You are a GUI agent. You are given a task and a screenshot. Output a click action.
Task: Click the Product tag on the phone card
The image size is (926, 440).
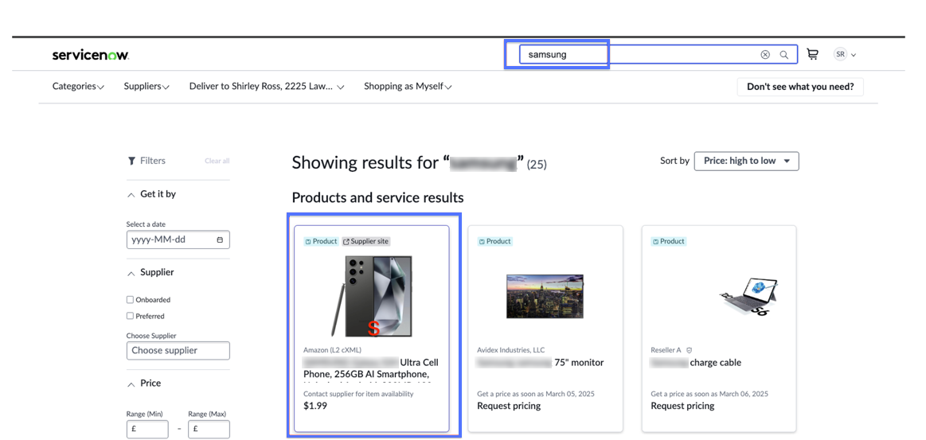321,241
